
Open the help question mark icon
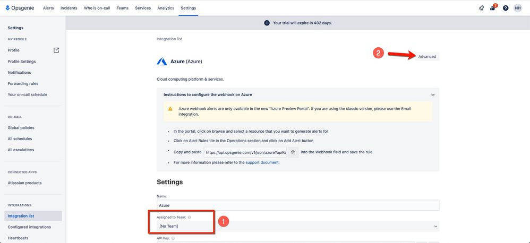pos(506,8)
